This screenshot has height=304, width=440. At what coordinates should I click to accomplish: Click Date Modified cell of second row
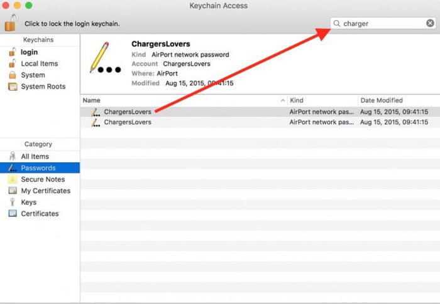pyautogui.click(x=394, y=122)
